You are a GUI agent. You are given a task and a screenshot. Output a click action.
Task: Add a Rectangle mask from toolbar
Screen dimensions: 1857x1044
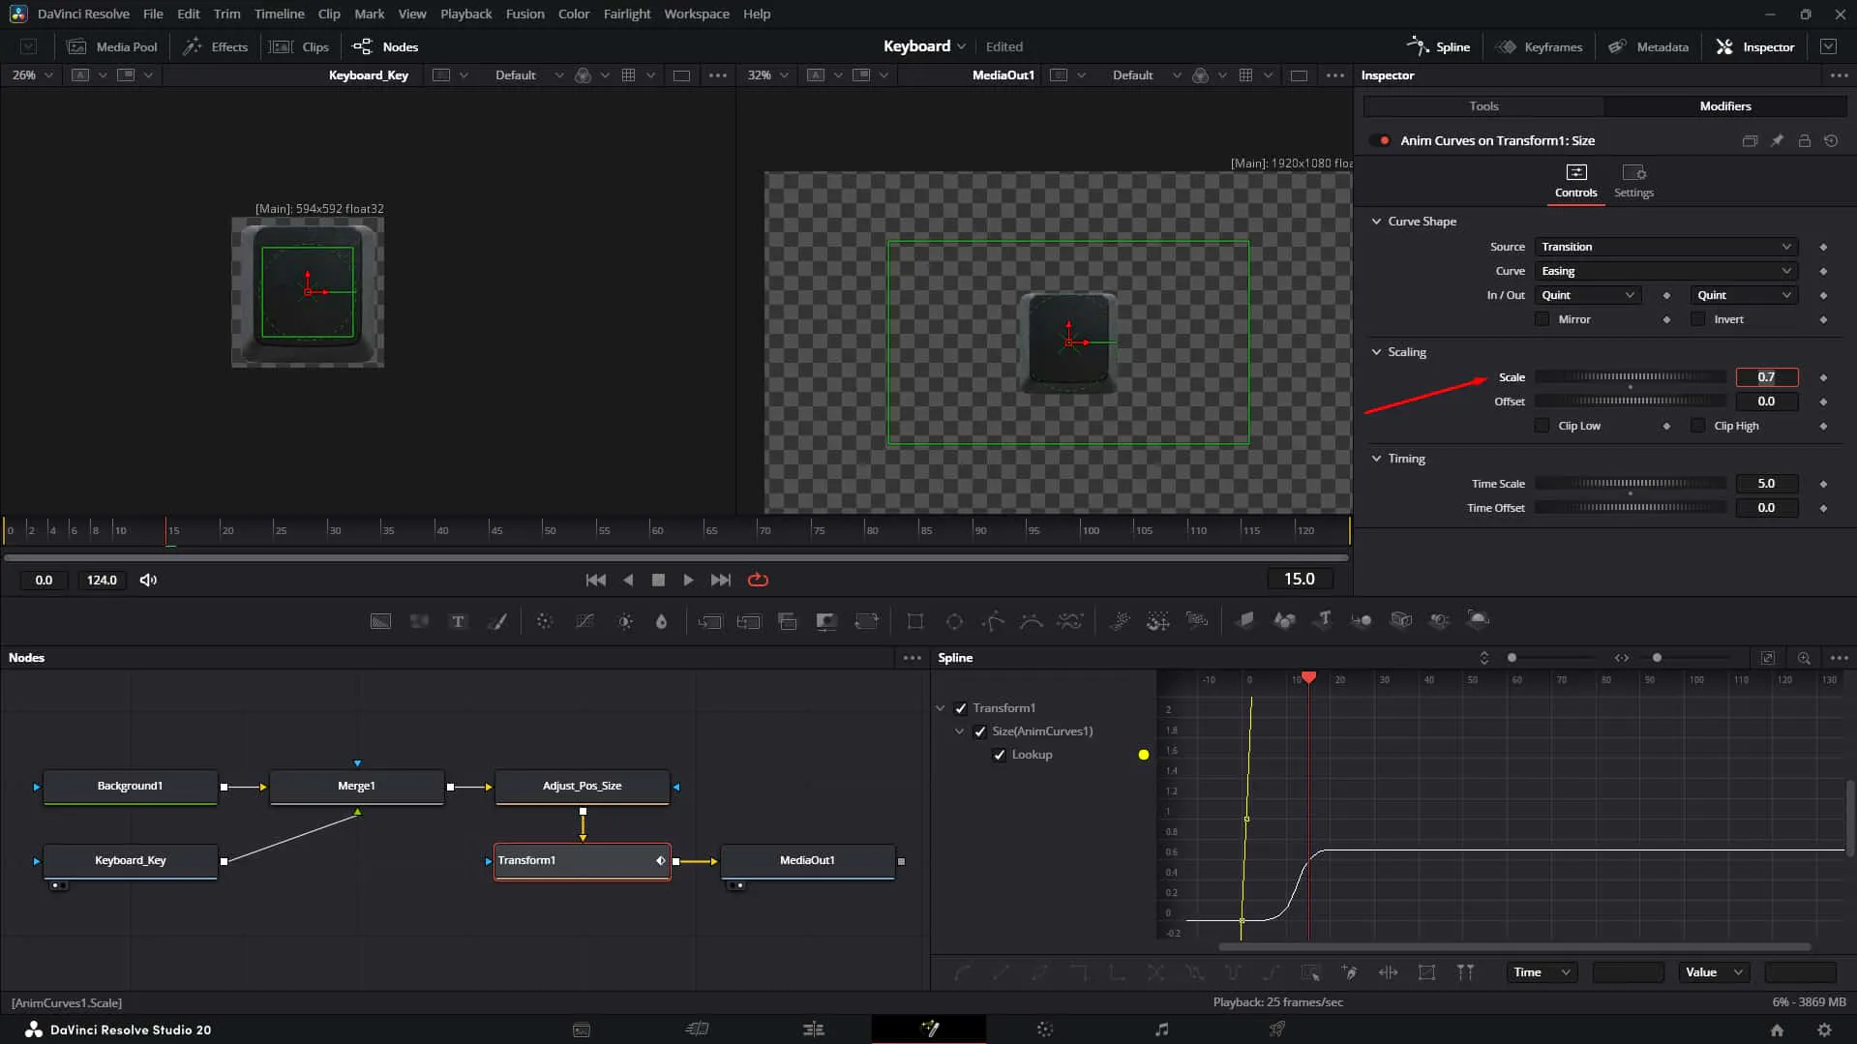(x=914, y=621)
